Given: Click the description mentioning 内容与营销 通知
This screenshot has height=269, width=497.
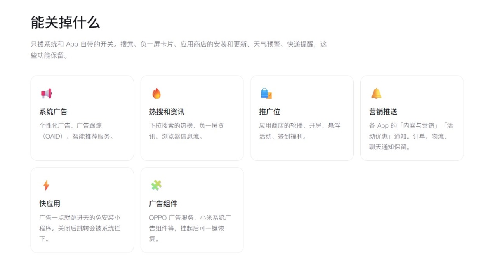Looking at the screenshot, I should (411, 136).
